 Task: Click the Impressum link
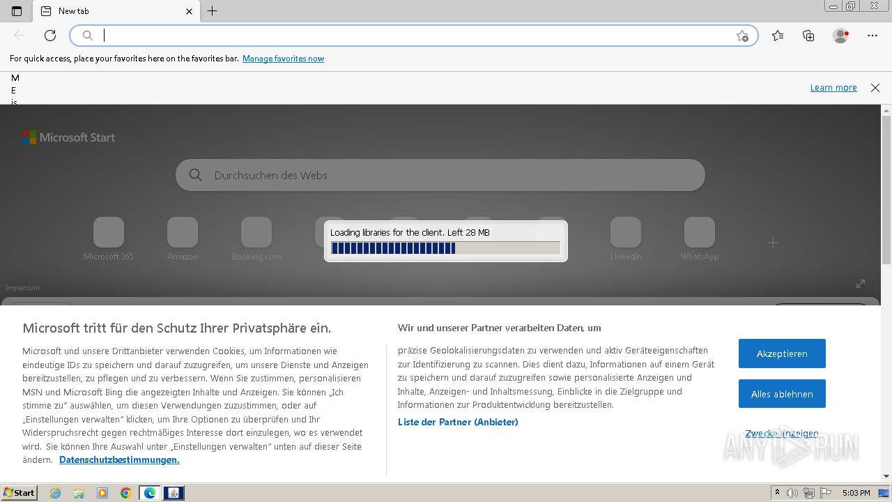22,287
